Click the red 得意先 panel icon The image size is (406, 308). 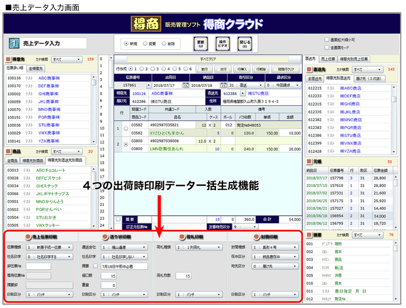pos(8,60)
